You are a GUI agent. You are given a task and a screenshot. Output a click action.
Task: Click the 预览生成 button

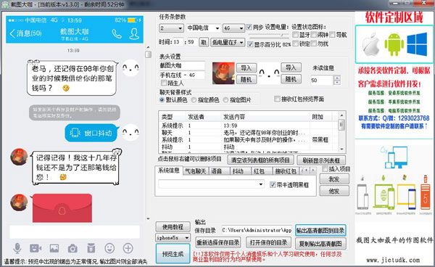click(173, 254)
